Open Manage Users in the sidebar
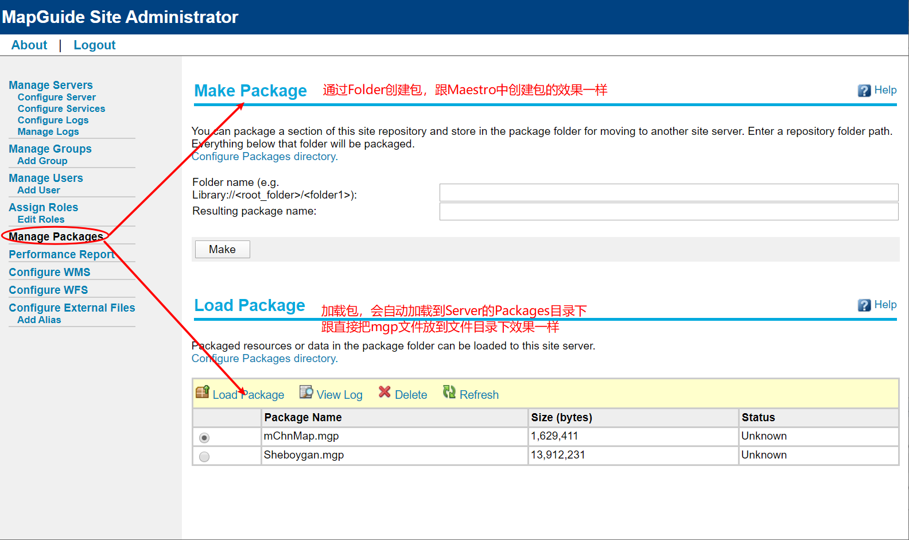Viewport: 909px width, 540px height. pos(46,178)
